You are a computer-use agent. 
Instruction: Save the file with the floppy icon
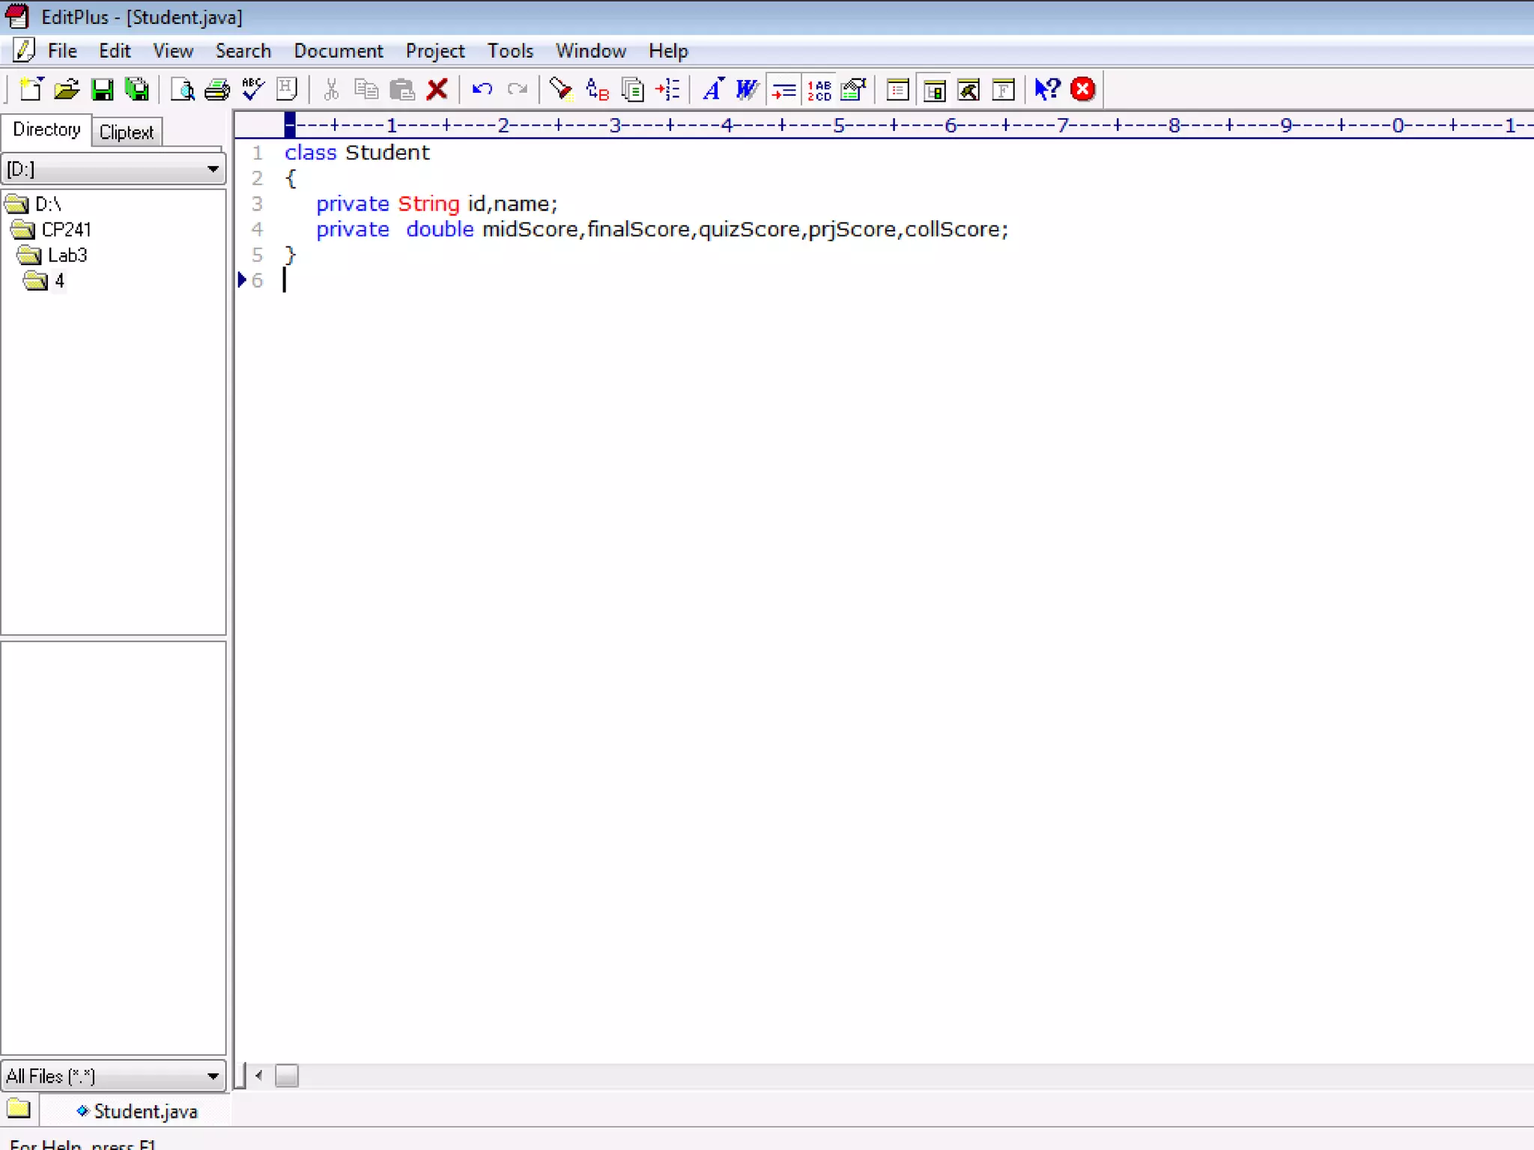(102, 90)
